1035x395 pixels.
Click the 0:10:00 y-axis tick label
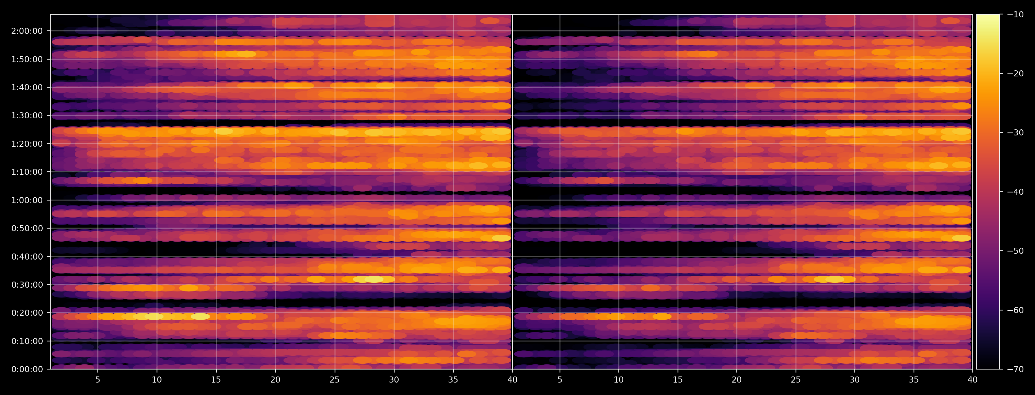click(x=27, y=341)
